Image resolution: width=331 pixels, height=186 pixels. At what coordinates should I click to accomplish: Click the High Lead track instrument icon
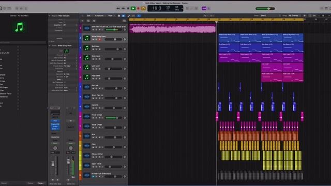click(x=86, y=77)
